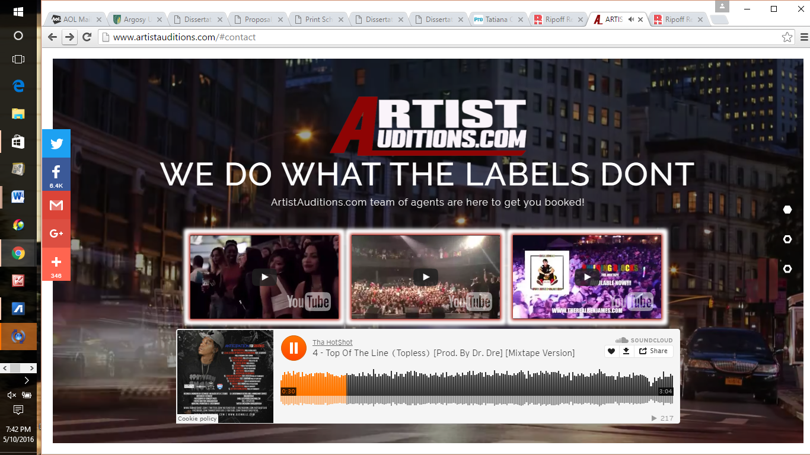Open Microsoft Word from the taskbar
The image size is (810, 455).
(18, 197)
